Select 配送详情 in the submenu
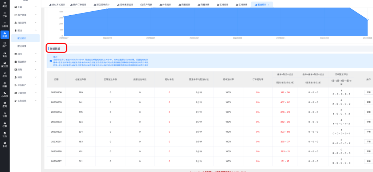Viewport: 373px width, 172px height. 22,46
